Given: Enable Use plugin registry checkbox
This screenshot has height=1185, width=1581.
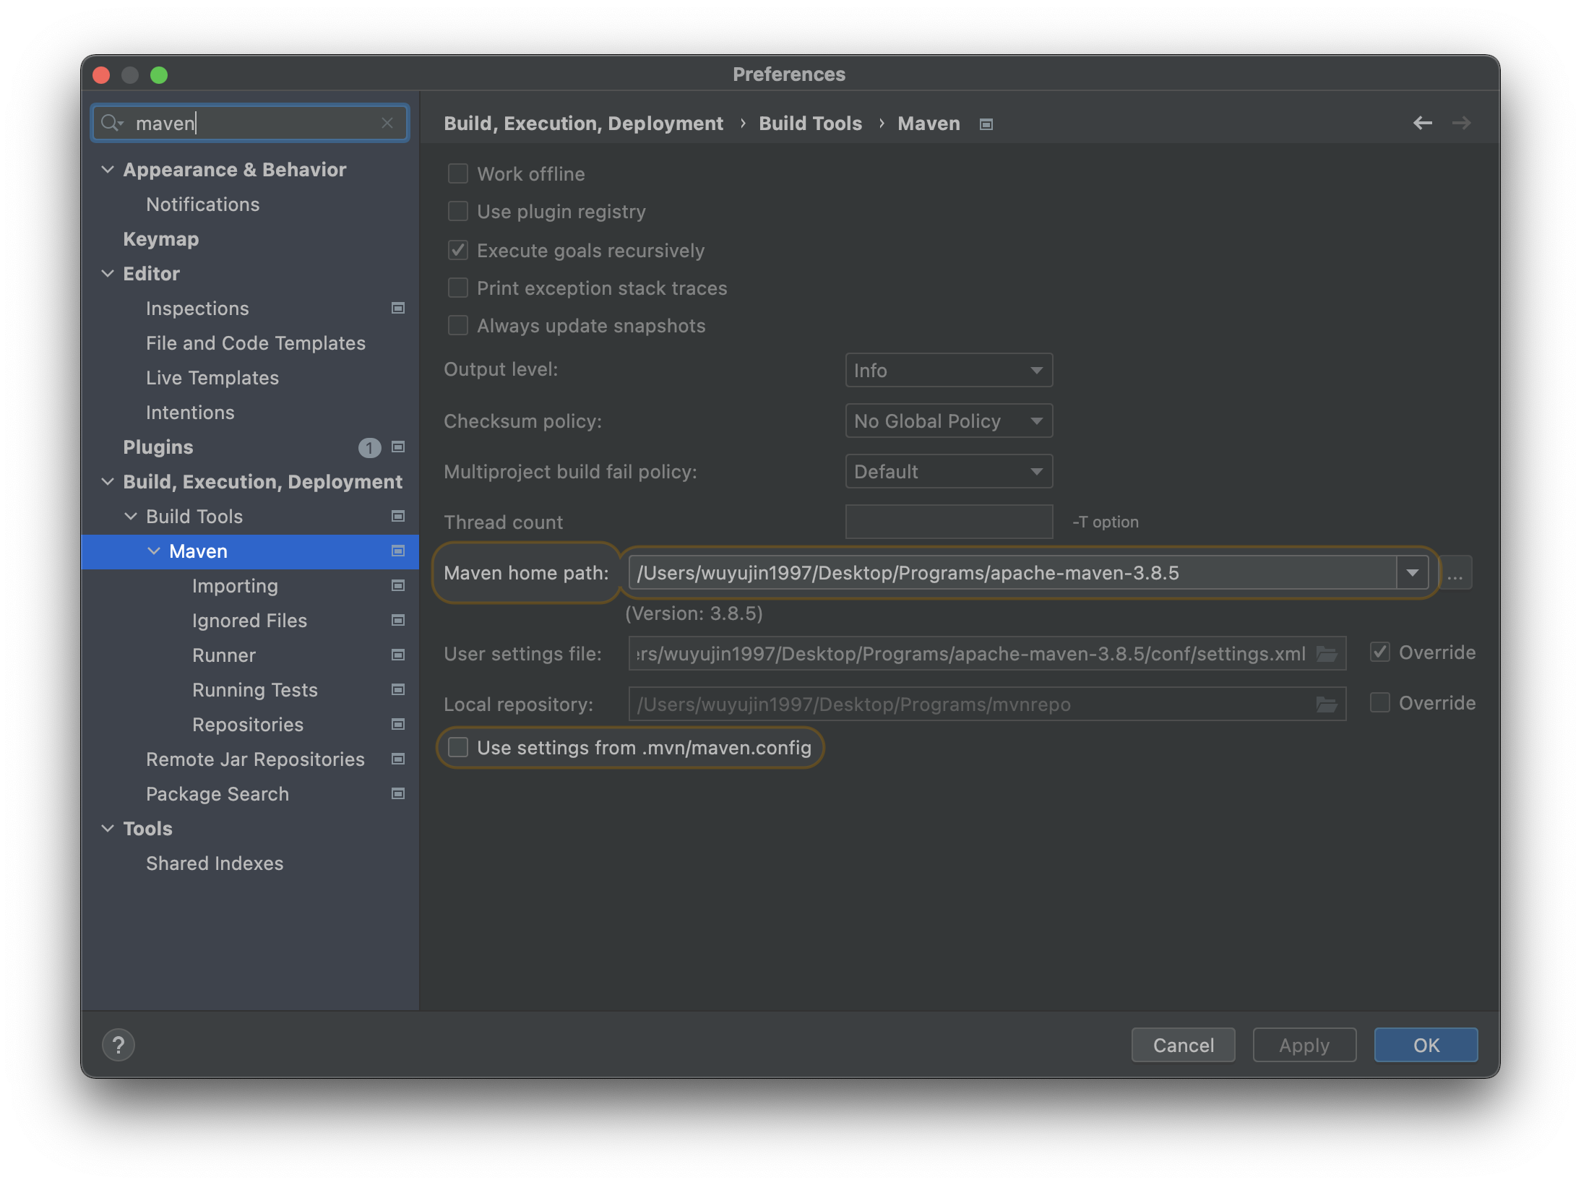Looking at the screenshot, I should click(458, 212).
